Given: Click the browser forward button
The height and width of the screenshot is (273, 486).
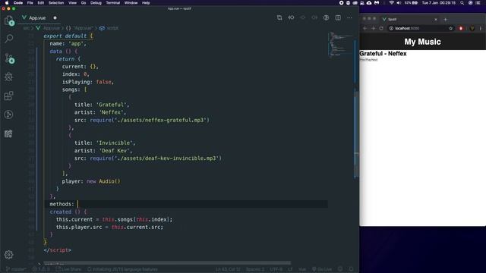Looking at the screenshot, I should (373, 28).
